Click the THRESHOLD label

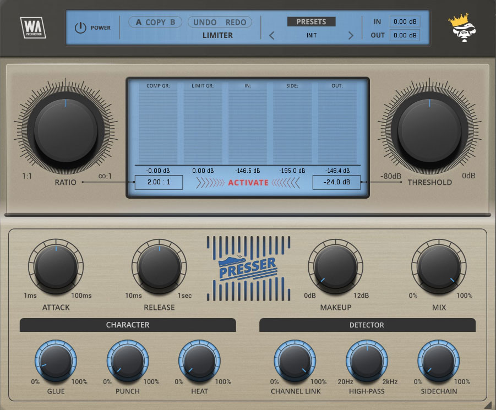429,182
